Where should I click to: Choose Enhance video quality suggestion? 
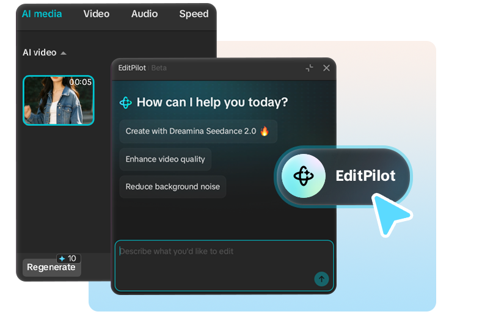pyautogui.click(x=165, y=159)
